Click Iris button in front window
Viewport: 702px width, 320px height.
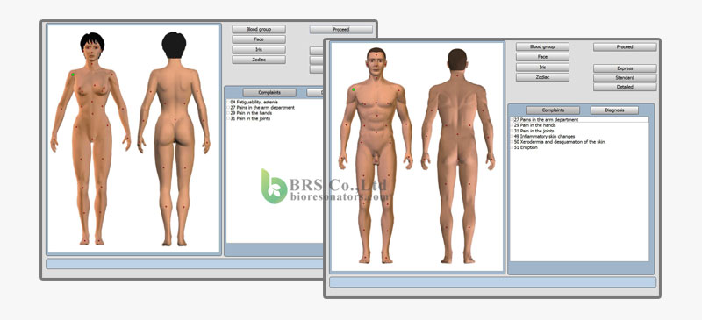tap(542, 68)
